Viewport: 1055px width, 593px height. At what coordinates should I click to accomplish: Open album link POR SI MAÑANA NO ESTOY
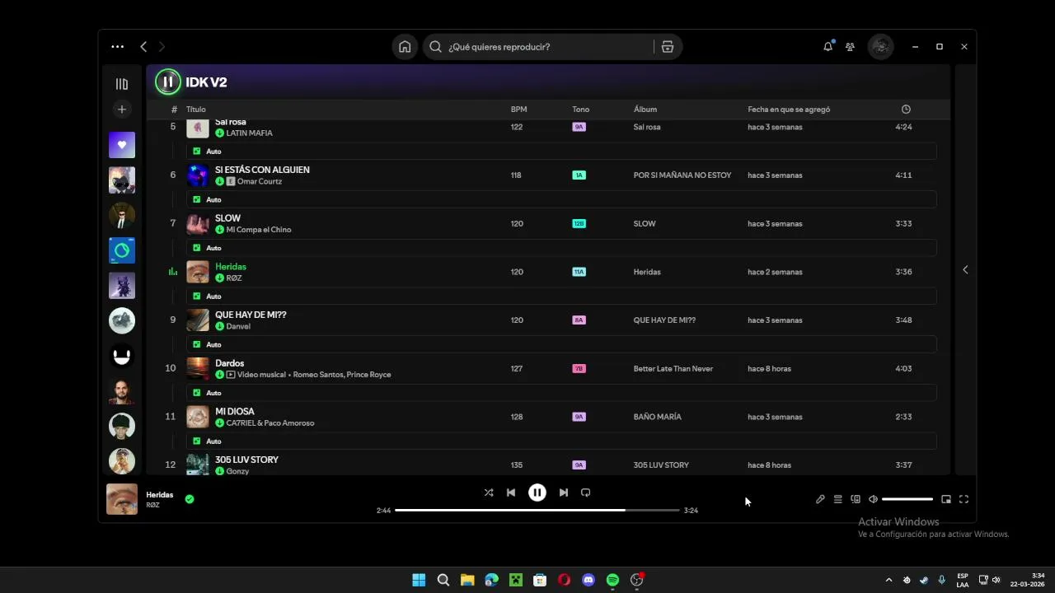(x=682, y=175)
